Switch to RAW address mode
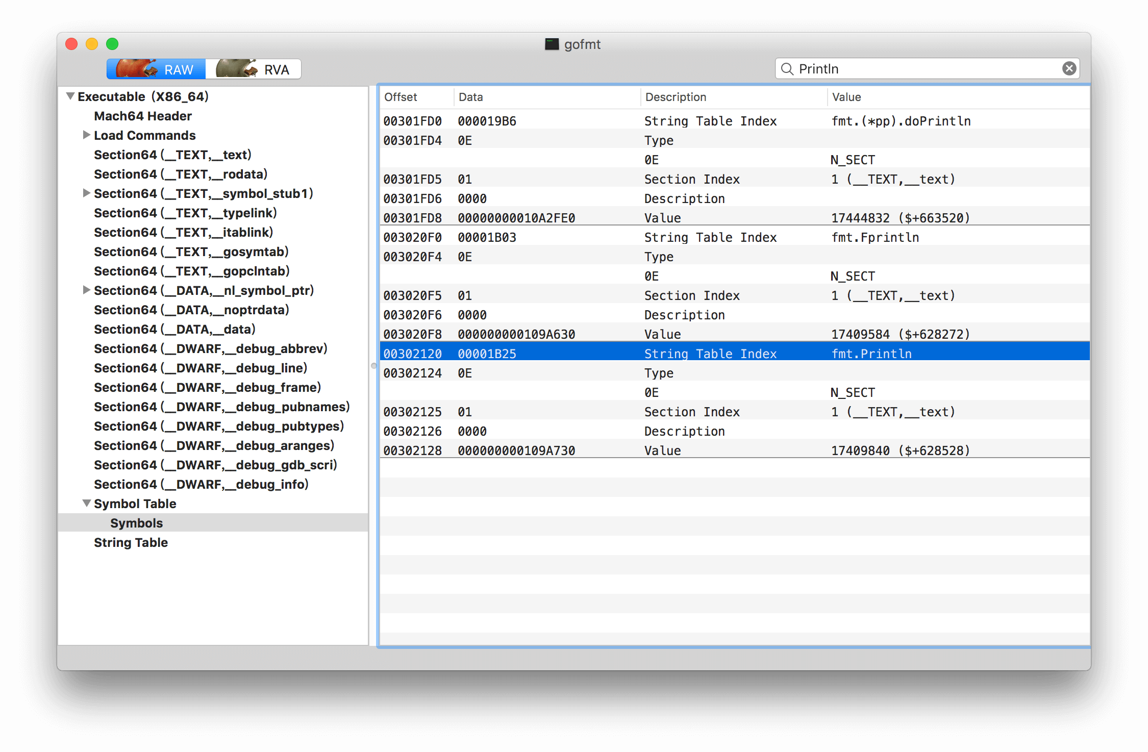This screenshot has height=752, width=1148. pos(156,69)
